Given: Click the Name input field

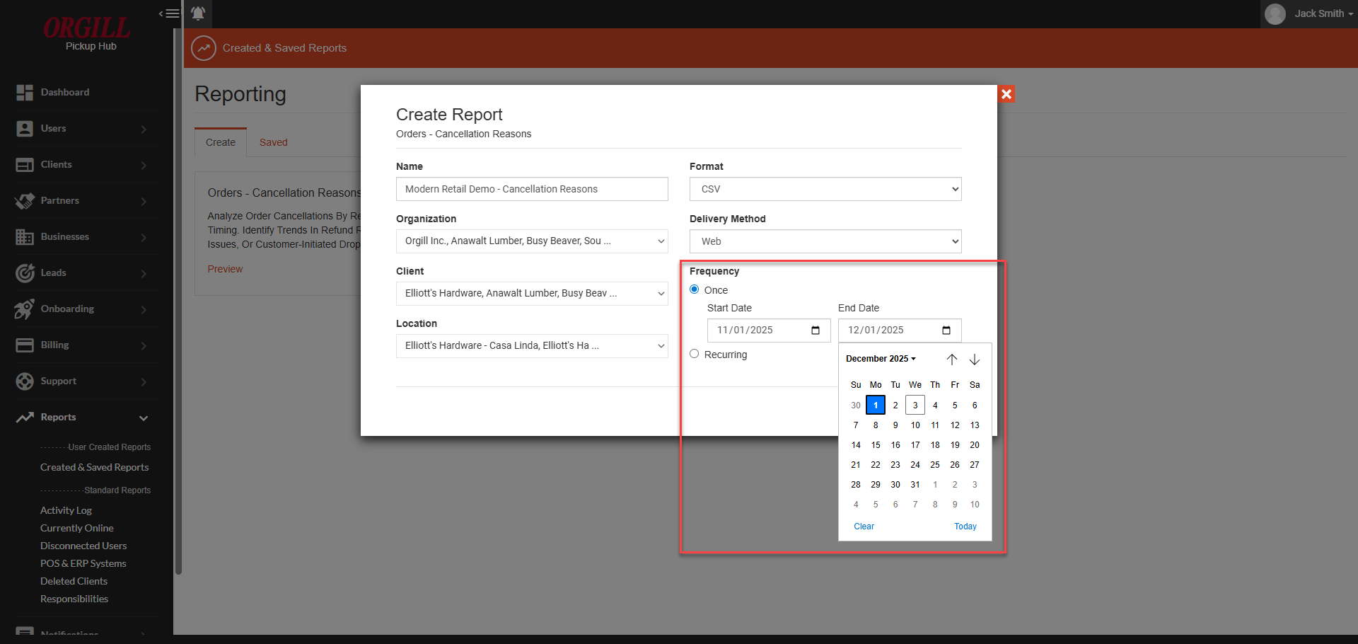Looking at the screenshot, I should click(x=532, y=189).
